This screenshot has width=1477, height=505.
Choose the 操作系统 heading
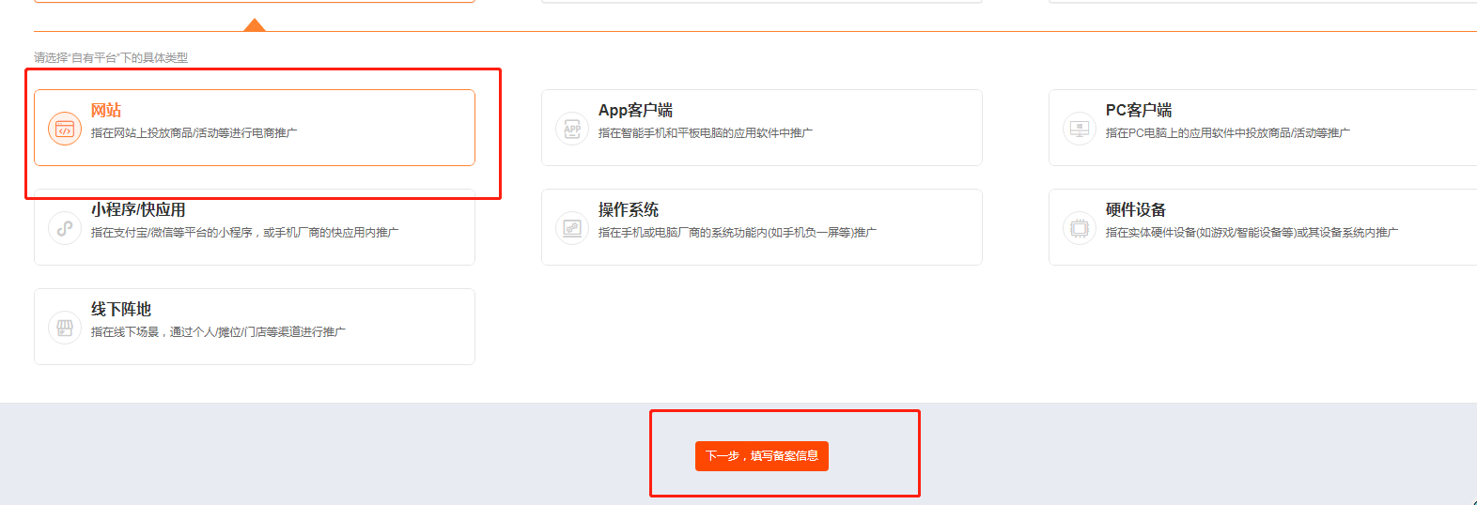(629, 210)
